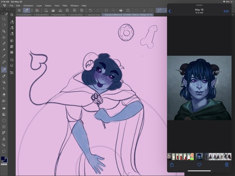The image size is (235, 176).
Task: Select the Auto select magic wand tool
Action: tap(4, 50)
